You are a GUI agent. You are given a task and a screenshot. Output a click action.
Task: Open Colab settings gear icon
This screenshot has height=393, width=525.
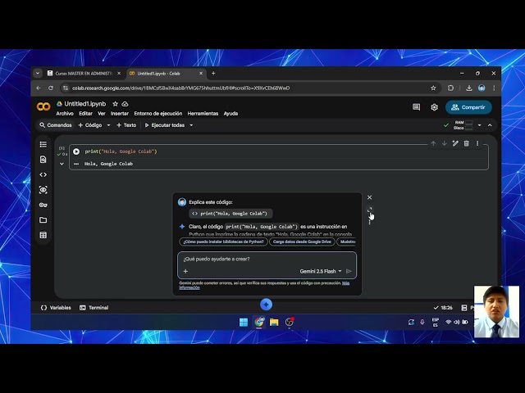click(434, 107)
